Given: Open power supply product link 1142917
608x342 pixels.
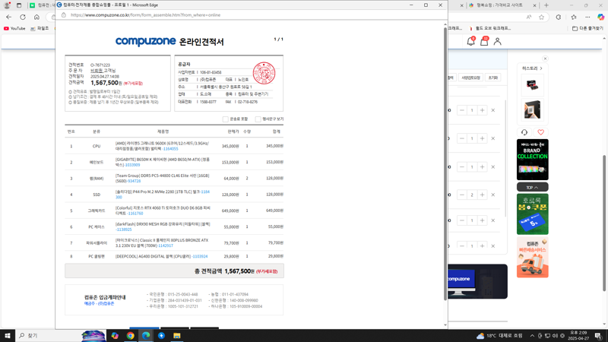Looking at the screenshot, I should pyautogui.click(x=165, y=245).
